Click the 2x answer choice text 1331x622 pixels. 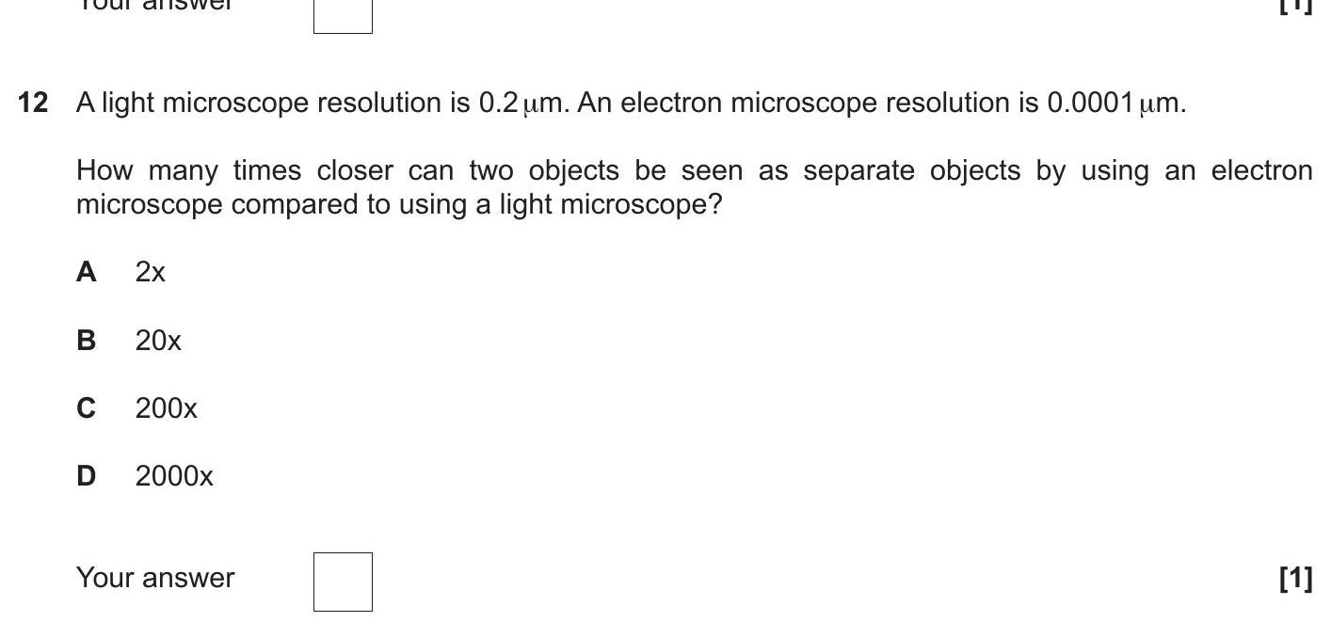pyautogui.click(x=151, y=273)
